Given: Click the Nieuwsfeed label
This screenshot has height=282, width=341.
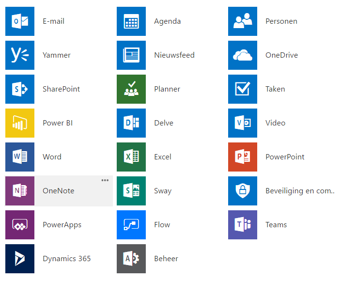Looking at the screenshot, I should (174, 55).
